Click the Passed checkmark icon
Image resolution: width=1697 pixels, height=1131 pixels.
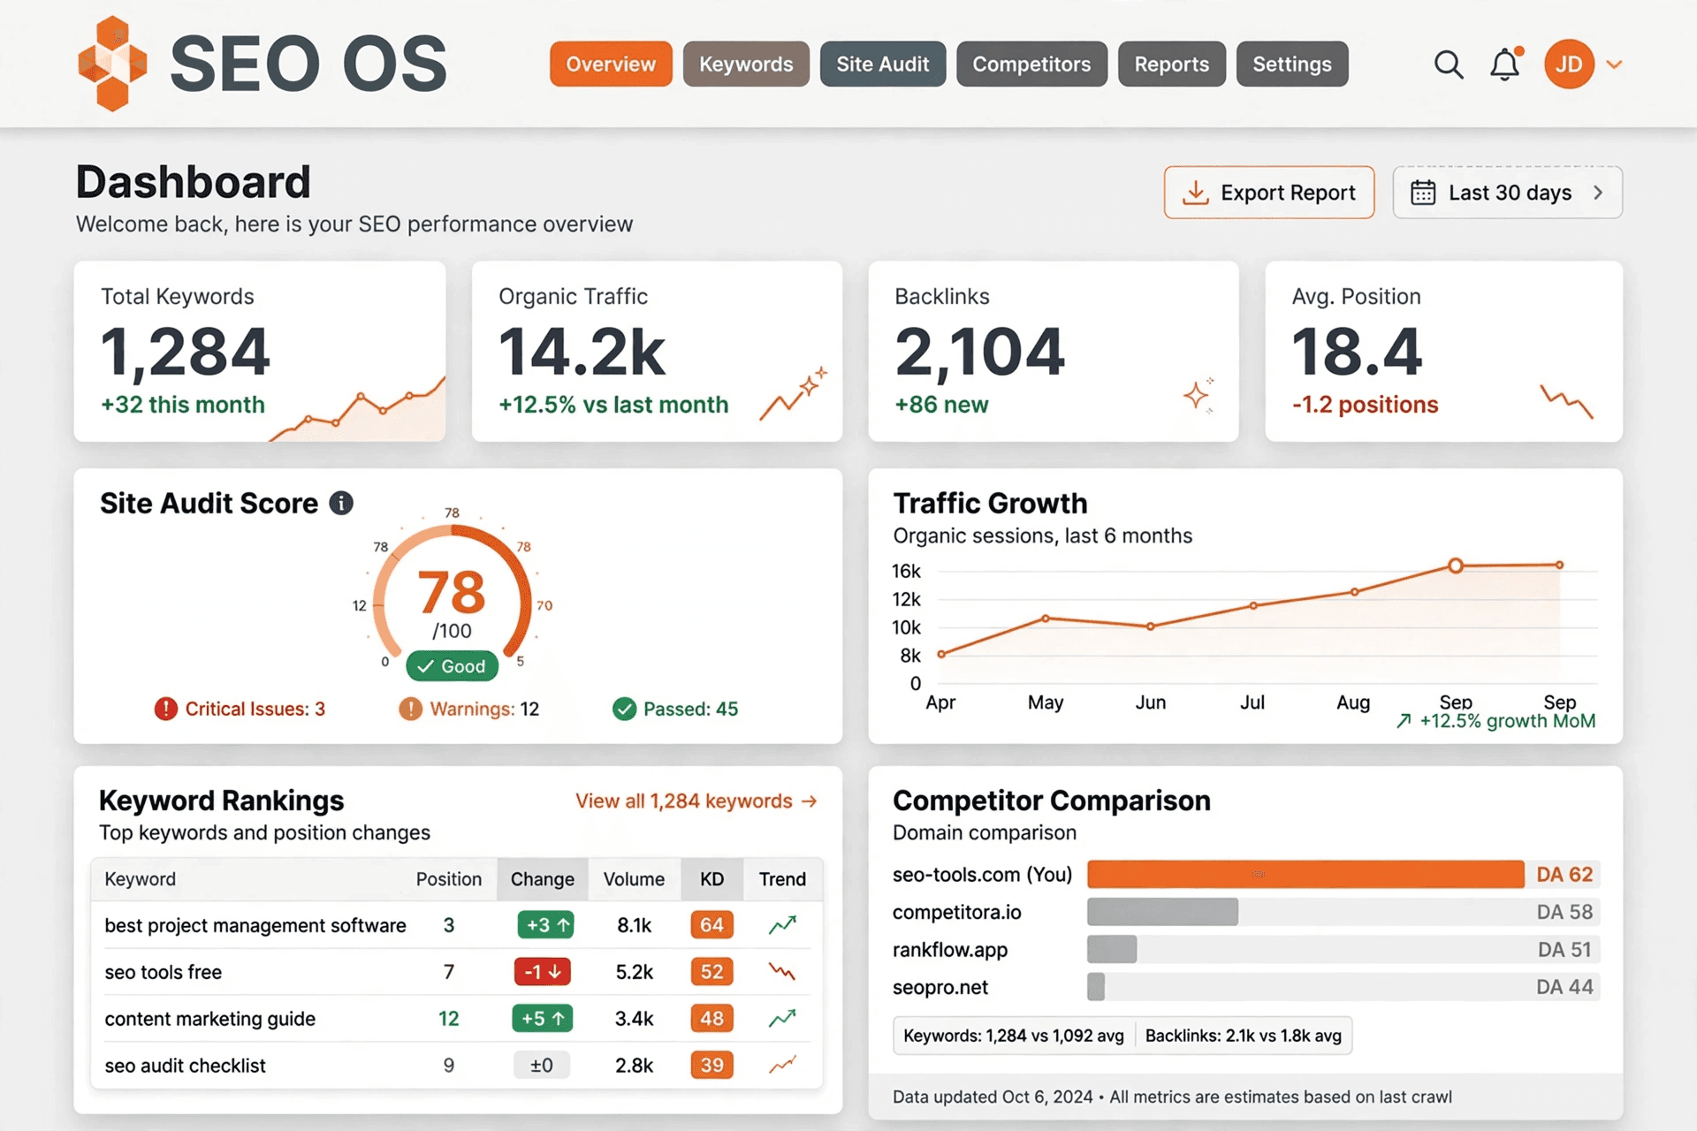point(625,709)
